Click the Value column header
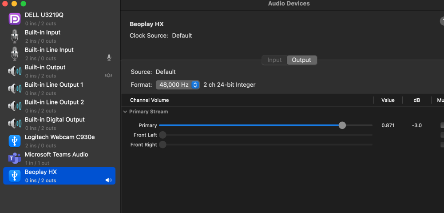Image resolution: width=444 pixels, height=213 pixels. pos(388,100)
